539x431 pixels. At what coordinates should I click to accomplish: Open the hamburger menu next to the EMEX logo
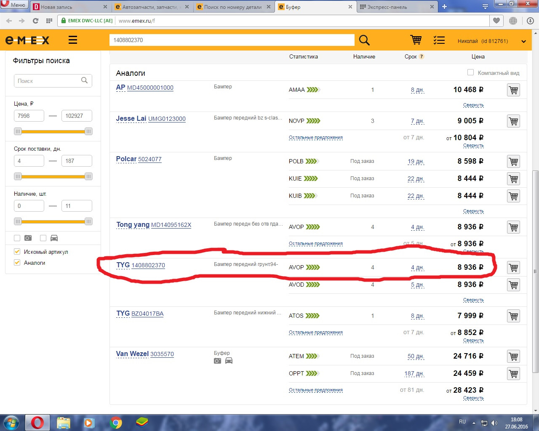(x=73, y=40)
